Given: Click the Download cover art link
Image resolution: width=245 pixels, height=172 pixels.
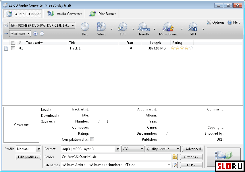Looking at the screenshot, I should point(50,116).
